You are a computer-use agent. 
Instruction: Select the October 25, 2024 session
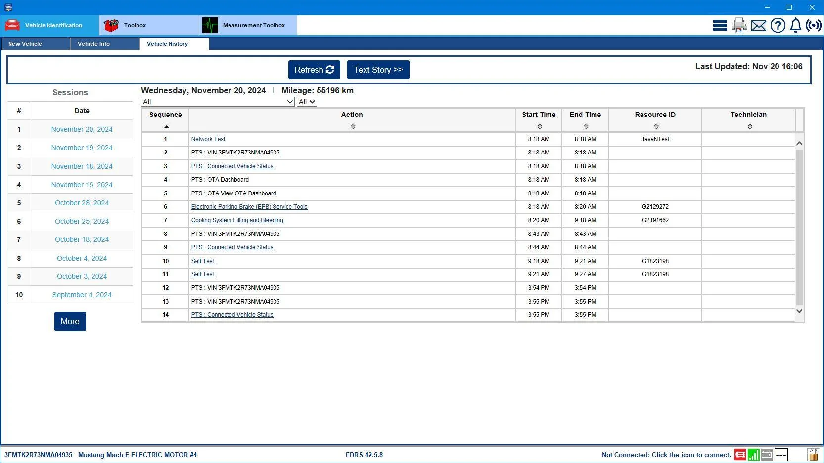click(82, 221)
